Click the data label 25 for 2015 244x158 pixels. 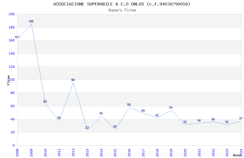pos(115,126)
